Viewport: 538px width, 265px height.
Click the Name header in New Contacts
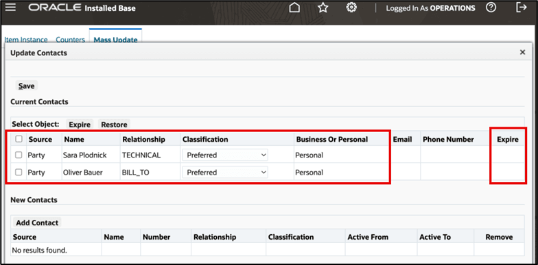114,237
